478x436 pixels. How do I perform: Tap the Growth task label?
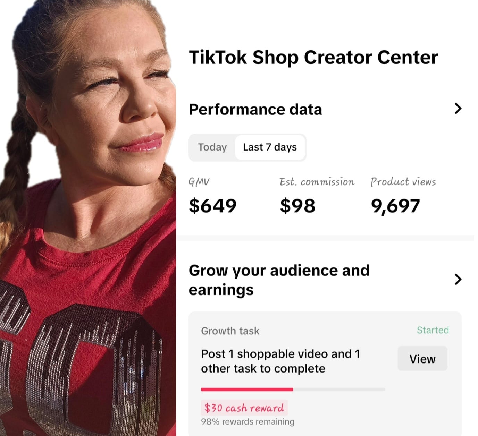(x=230, y=331)
